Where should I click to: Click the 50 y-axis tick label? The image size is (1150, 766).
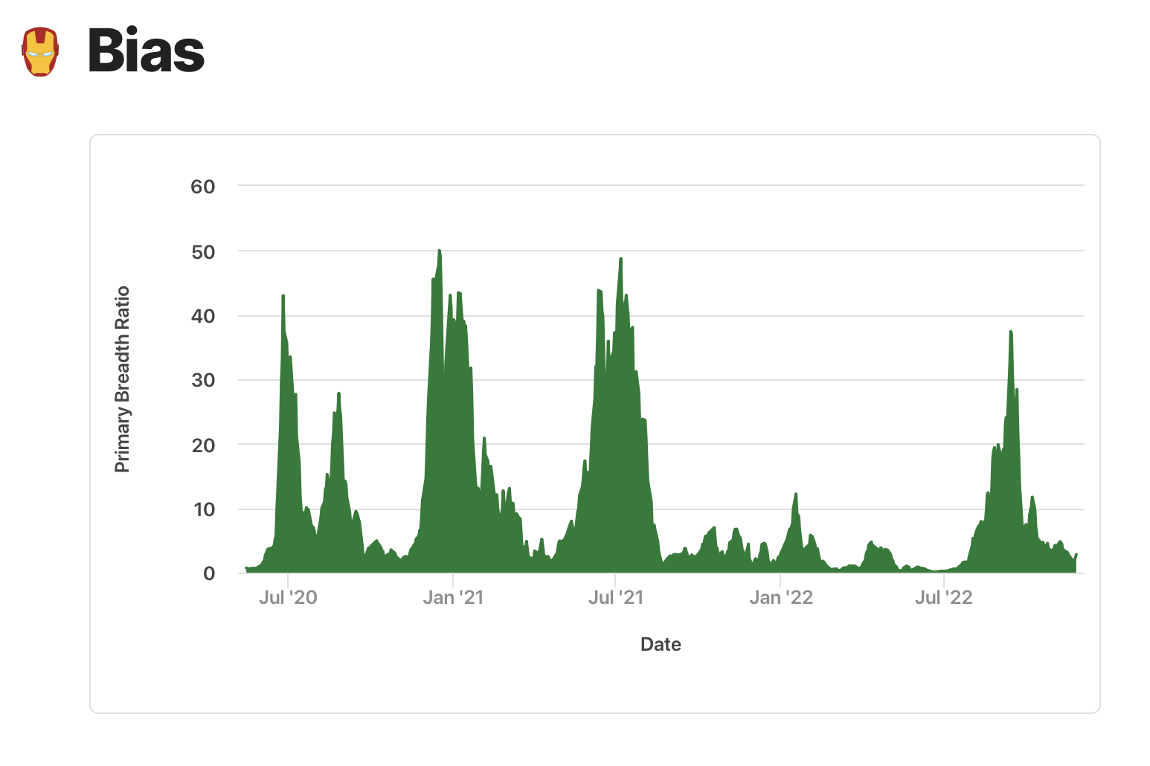tap(203, 252)
